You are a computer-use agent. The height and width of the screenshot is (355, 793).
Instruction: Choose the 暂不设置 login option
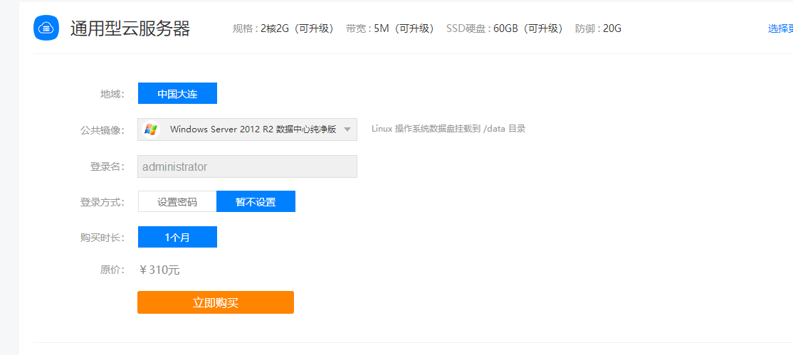(x=256, y=201)
